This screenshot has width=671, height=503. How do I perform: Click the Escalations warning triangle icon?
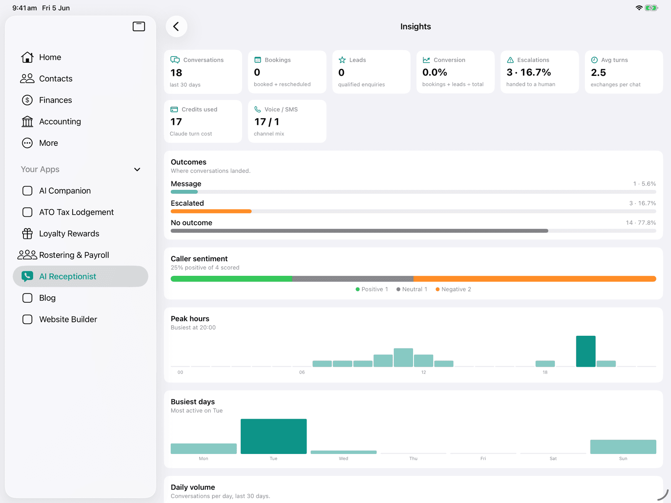tap(510, 60)
